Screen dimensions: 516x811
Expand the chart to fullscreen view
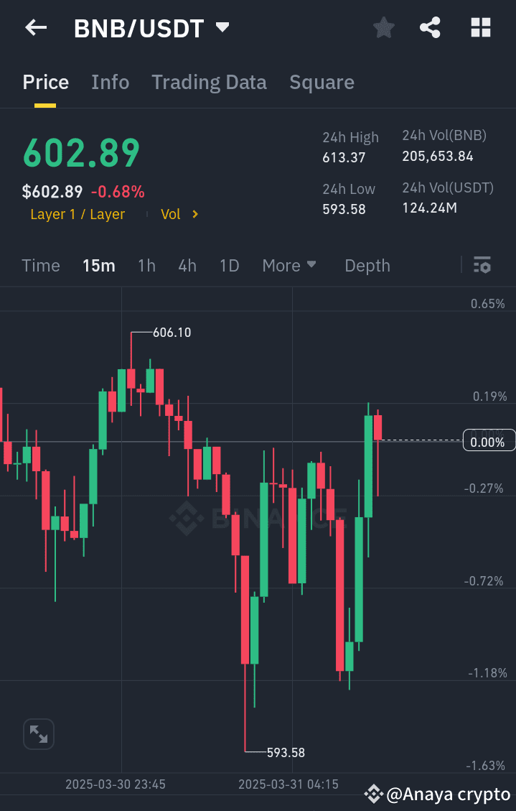[39, 734]
